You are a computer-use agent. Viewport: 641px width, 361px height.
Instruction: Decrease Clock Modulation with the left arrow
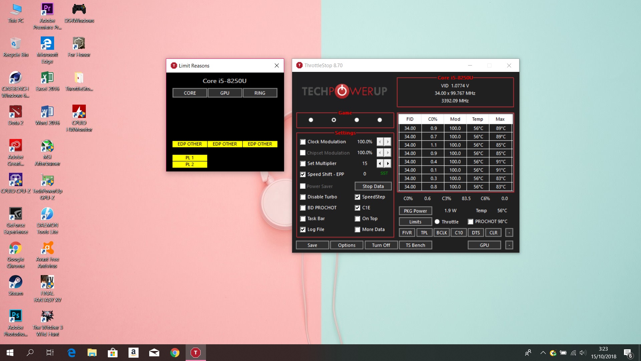[380, 142]
